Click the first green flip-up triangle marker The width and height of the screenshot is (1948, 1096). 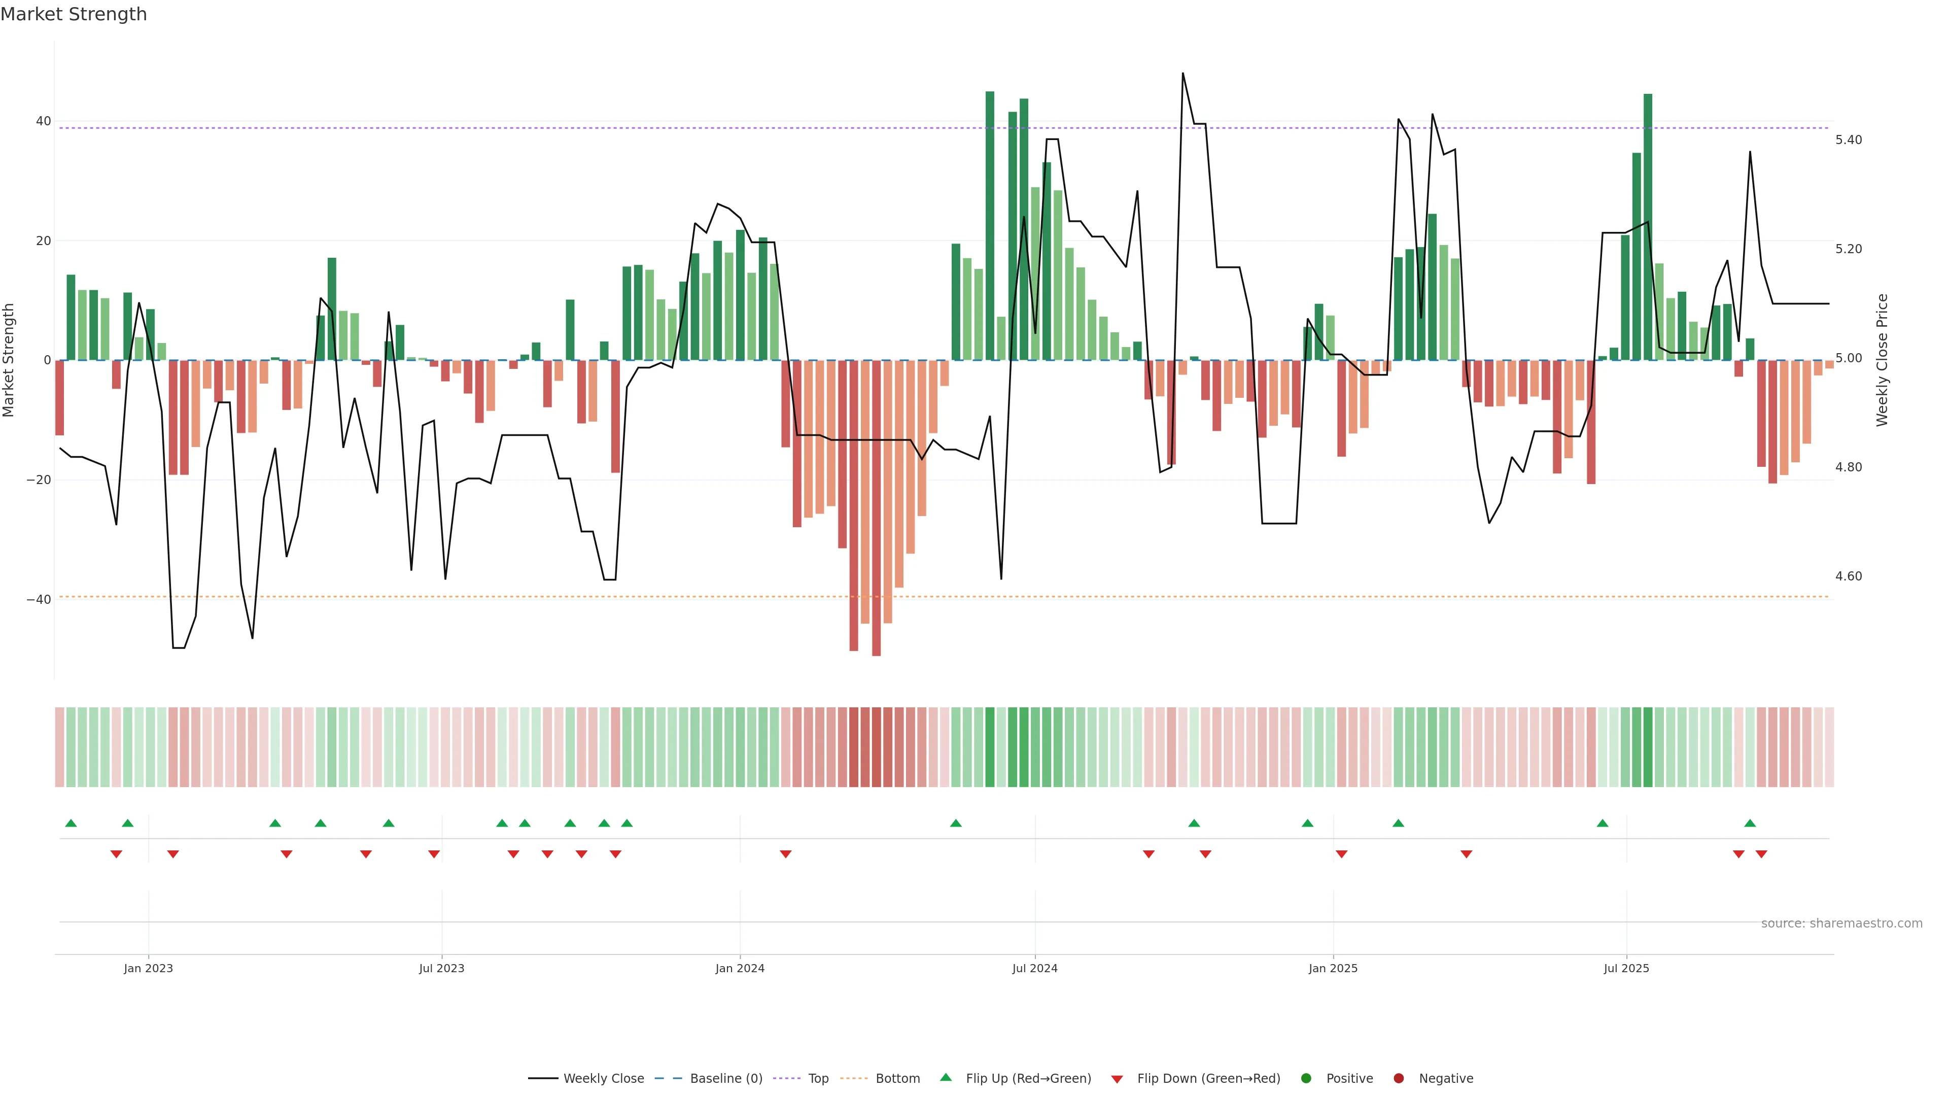[71, 823]
